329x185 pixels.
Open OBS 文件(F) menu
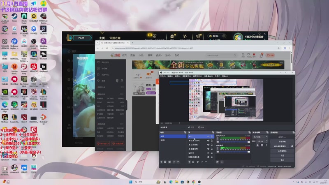[163, 76]
